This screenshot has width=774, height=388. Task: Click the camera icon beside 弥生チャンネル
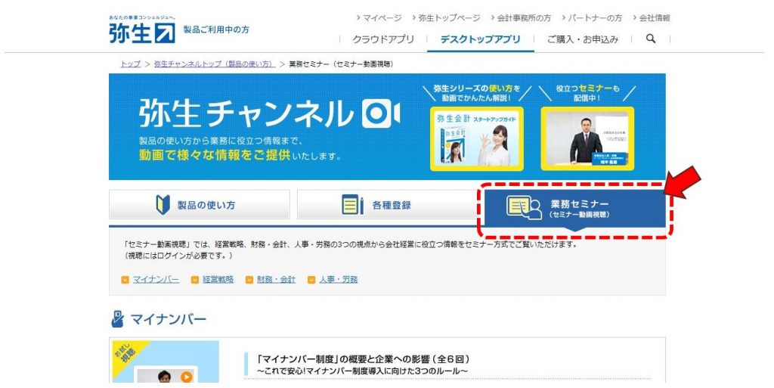coord(381,113)
